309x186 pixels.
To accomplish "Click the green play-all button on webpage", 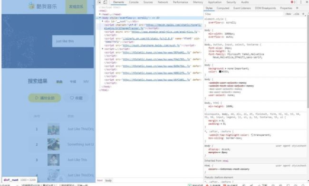I will point(45,98).
